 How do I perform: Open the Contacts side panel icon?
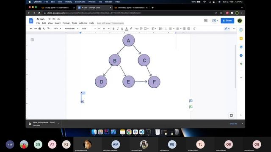click(241, 55)
